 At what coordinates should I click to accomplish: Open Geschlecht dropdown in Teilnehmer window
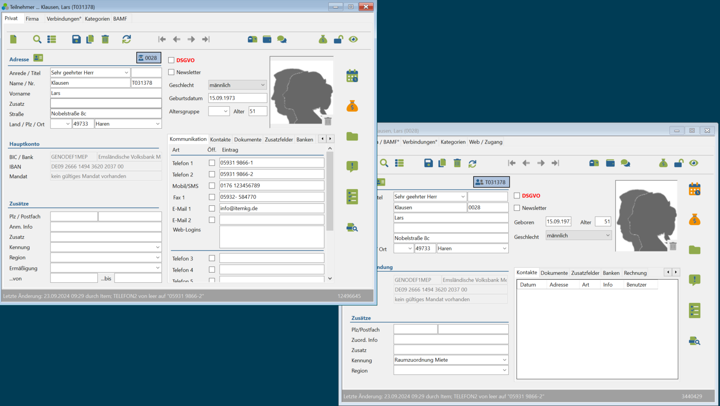(263, 85)
